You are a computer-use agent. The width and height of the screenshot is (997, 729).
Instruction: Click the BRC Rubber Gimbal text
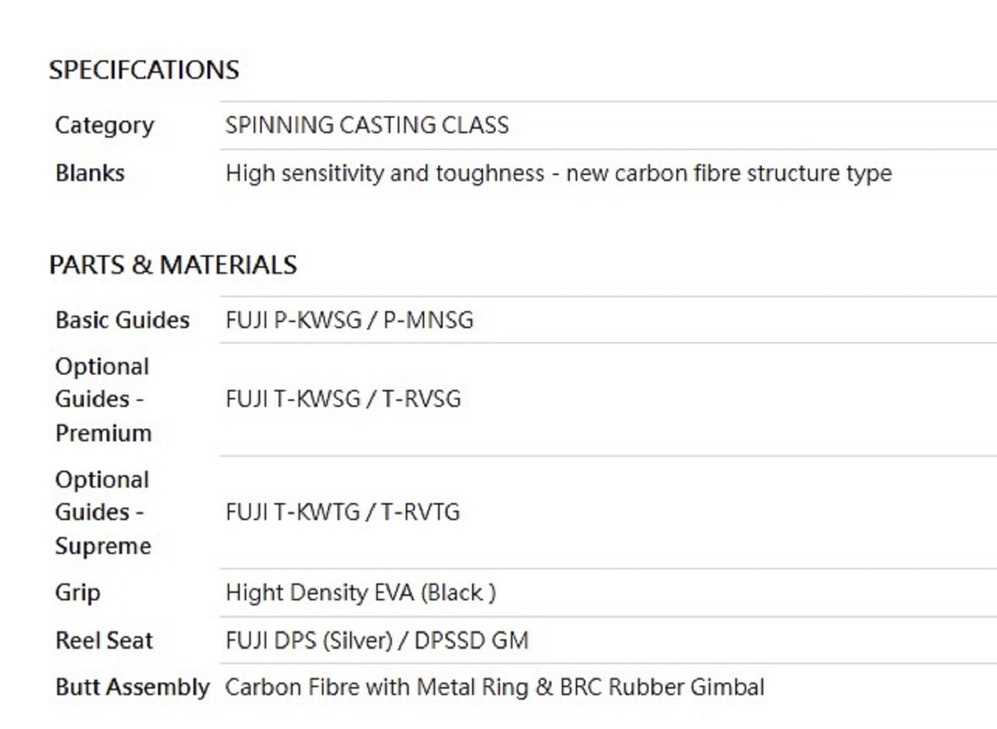click(662, 687)
